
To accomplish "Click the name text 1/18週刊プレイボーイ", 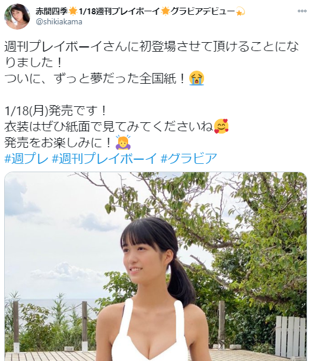I will click(119, 11).
